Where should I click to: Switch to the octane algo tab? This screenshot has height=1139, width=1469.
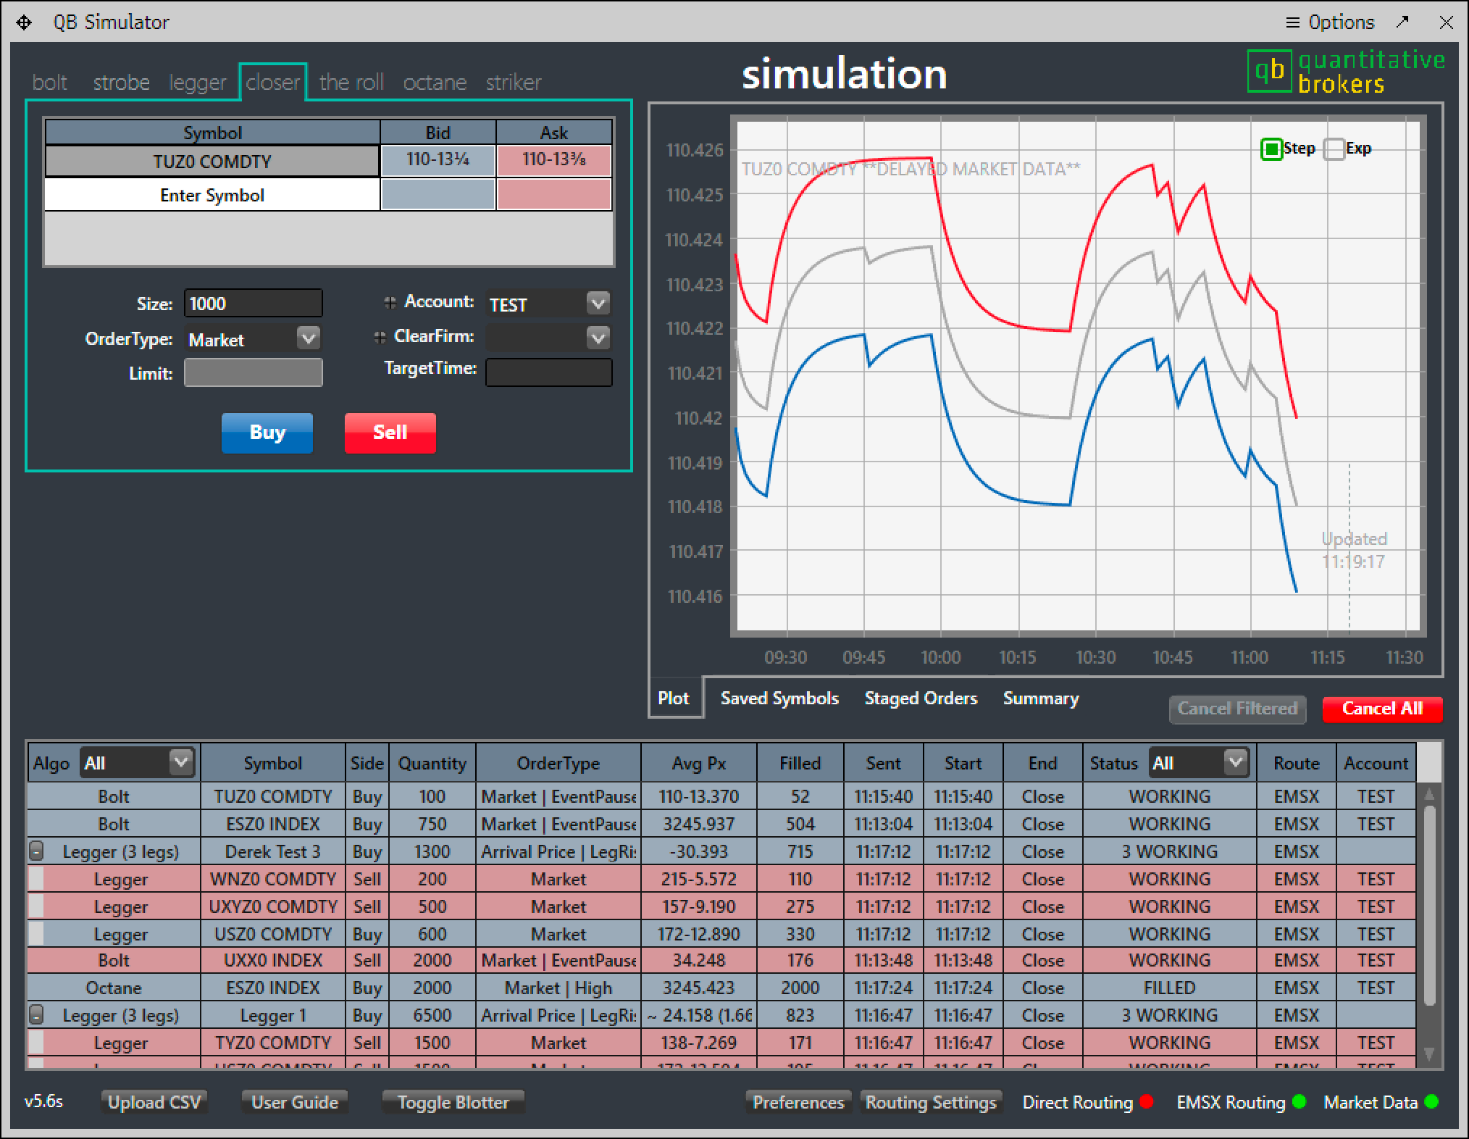click(x=435, y=82)
